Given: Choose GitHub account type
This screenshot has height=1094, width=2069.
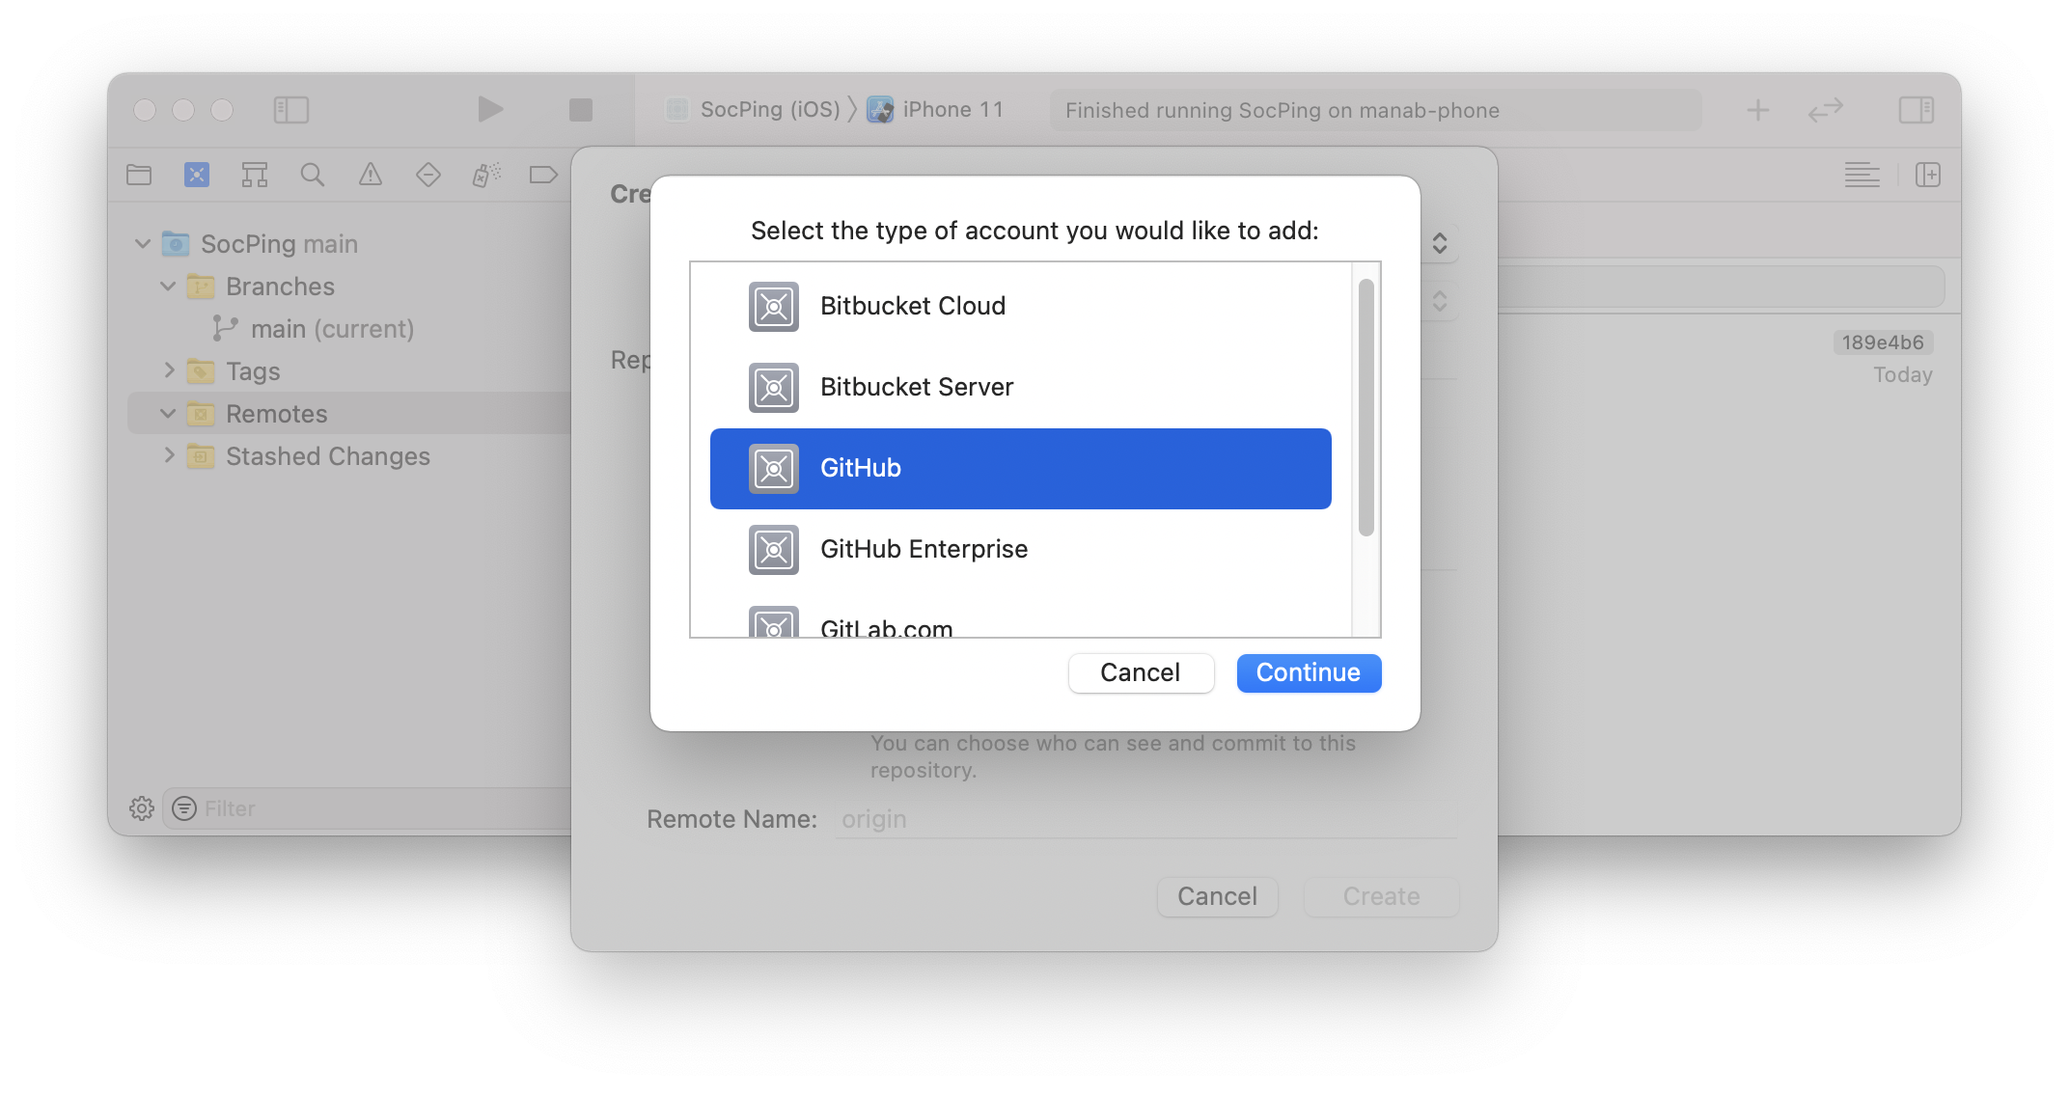Looking at the screenshot, I should click(x=1021, y=468).
